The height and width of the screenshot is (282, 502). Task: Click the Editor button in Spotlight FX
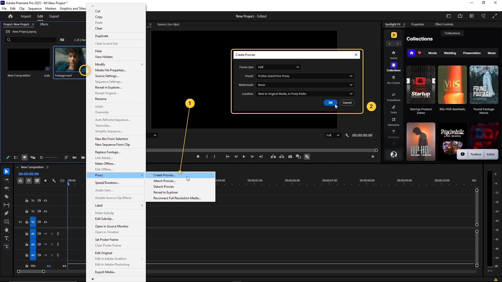[x=491, y=154]
